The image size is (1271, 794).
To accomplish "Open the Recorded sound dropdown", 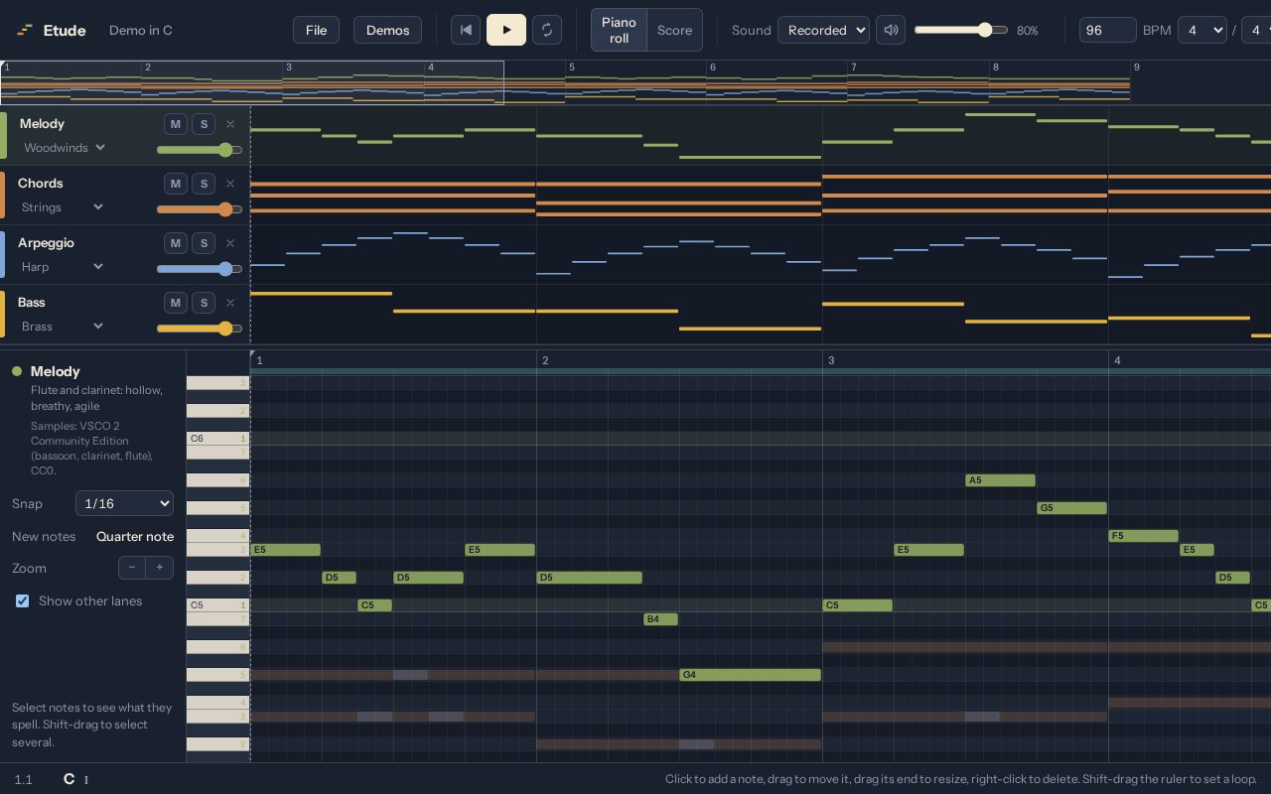I will [823, 30].
